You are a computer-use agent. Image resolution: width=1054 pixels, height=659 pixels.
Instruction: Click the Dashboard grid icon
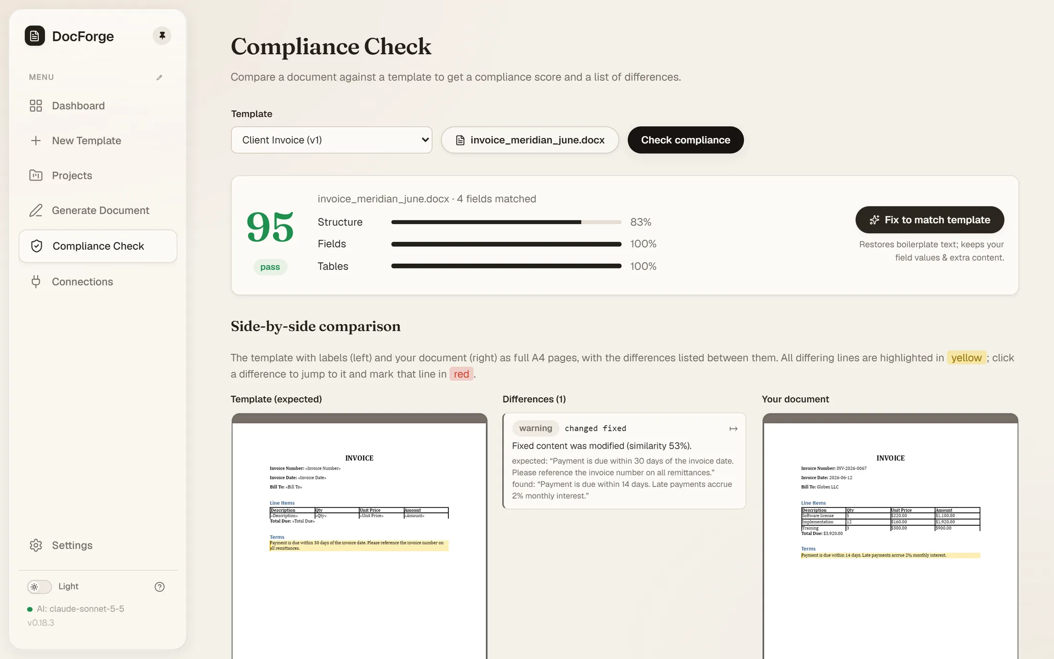pos(36,105)
